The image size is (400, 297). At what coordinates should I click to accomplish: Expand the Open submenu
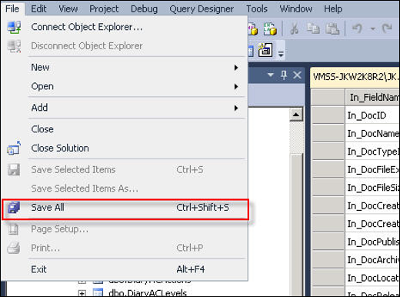coord(236,86)
